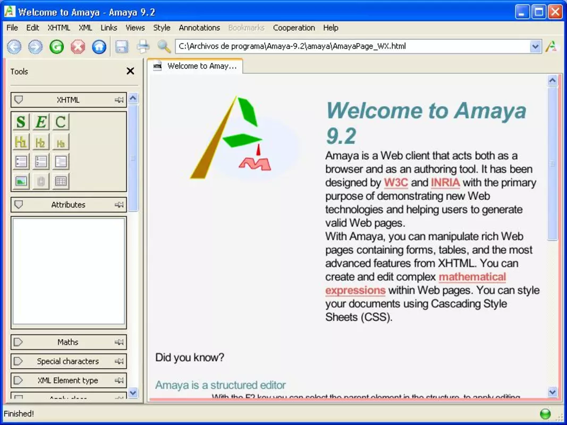Screen dimensions: 567x425
Task: Expand the Special characters section
Action: point(19,361)
